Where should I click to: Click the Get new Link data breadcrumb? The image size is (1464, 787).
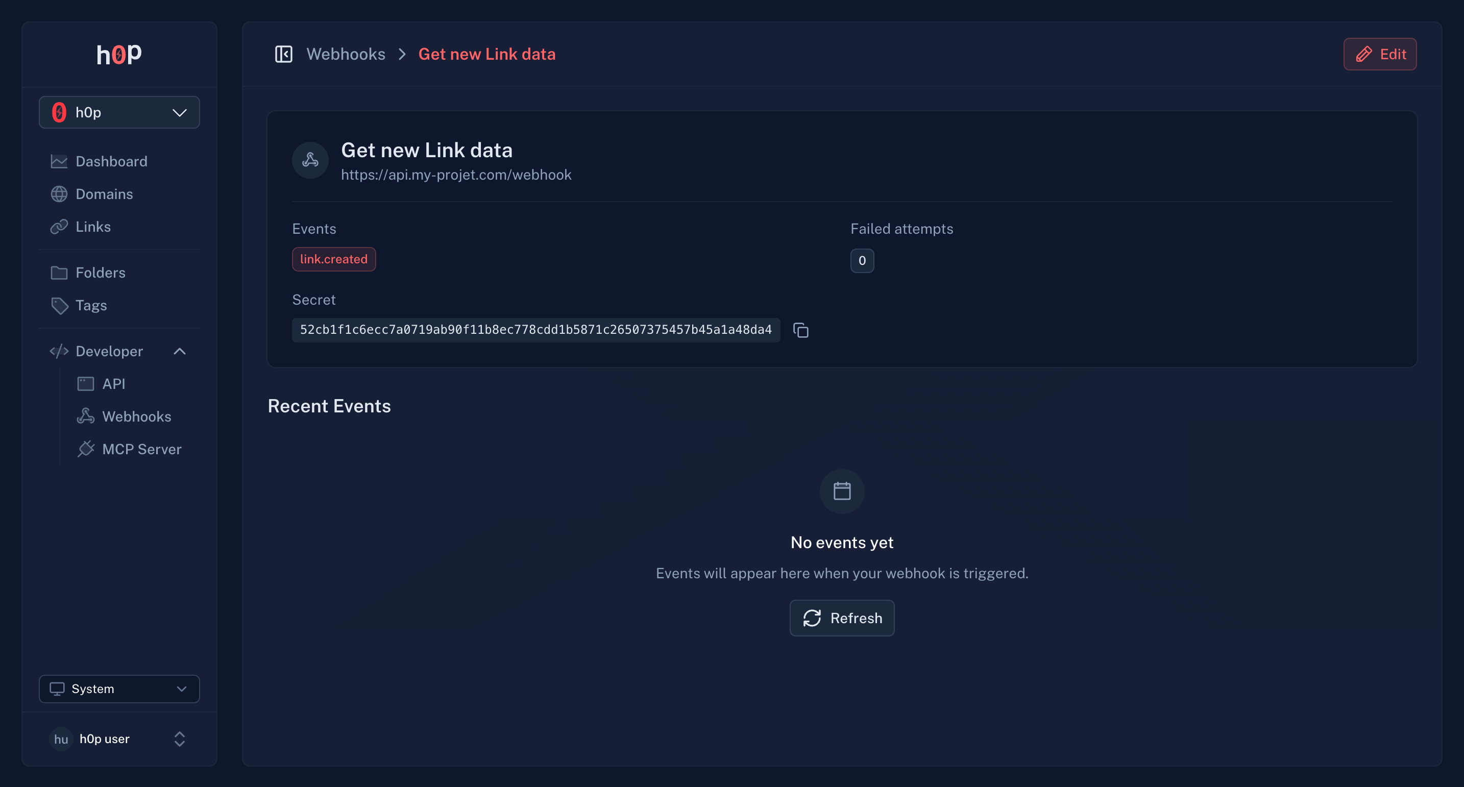pyautogui.click(x=487, y=54)
